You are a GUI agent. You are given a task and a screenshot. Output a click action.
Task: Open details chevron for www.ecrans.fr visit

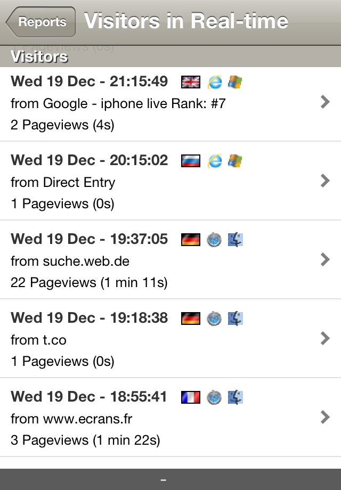[x=326, y=417]
